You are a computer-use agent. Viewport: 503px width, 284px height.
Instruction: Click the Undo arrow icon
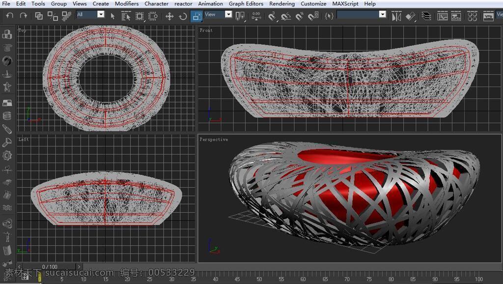point(10,15)
